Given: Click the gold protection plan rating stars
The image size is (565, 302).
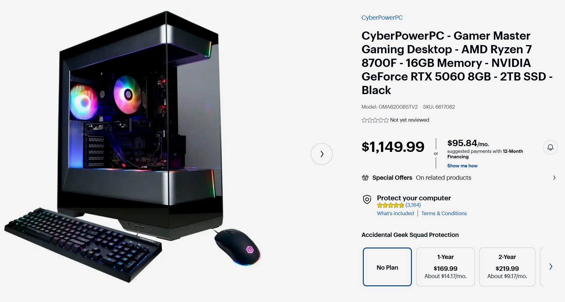Looking at the screenshot, I should tap(390, 205).
